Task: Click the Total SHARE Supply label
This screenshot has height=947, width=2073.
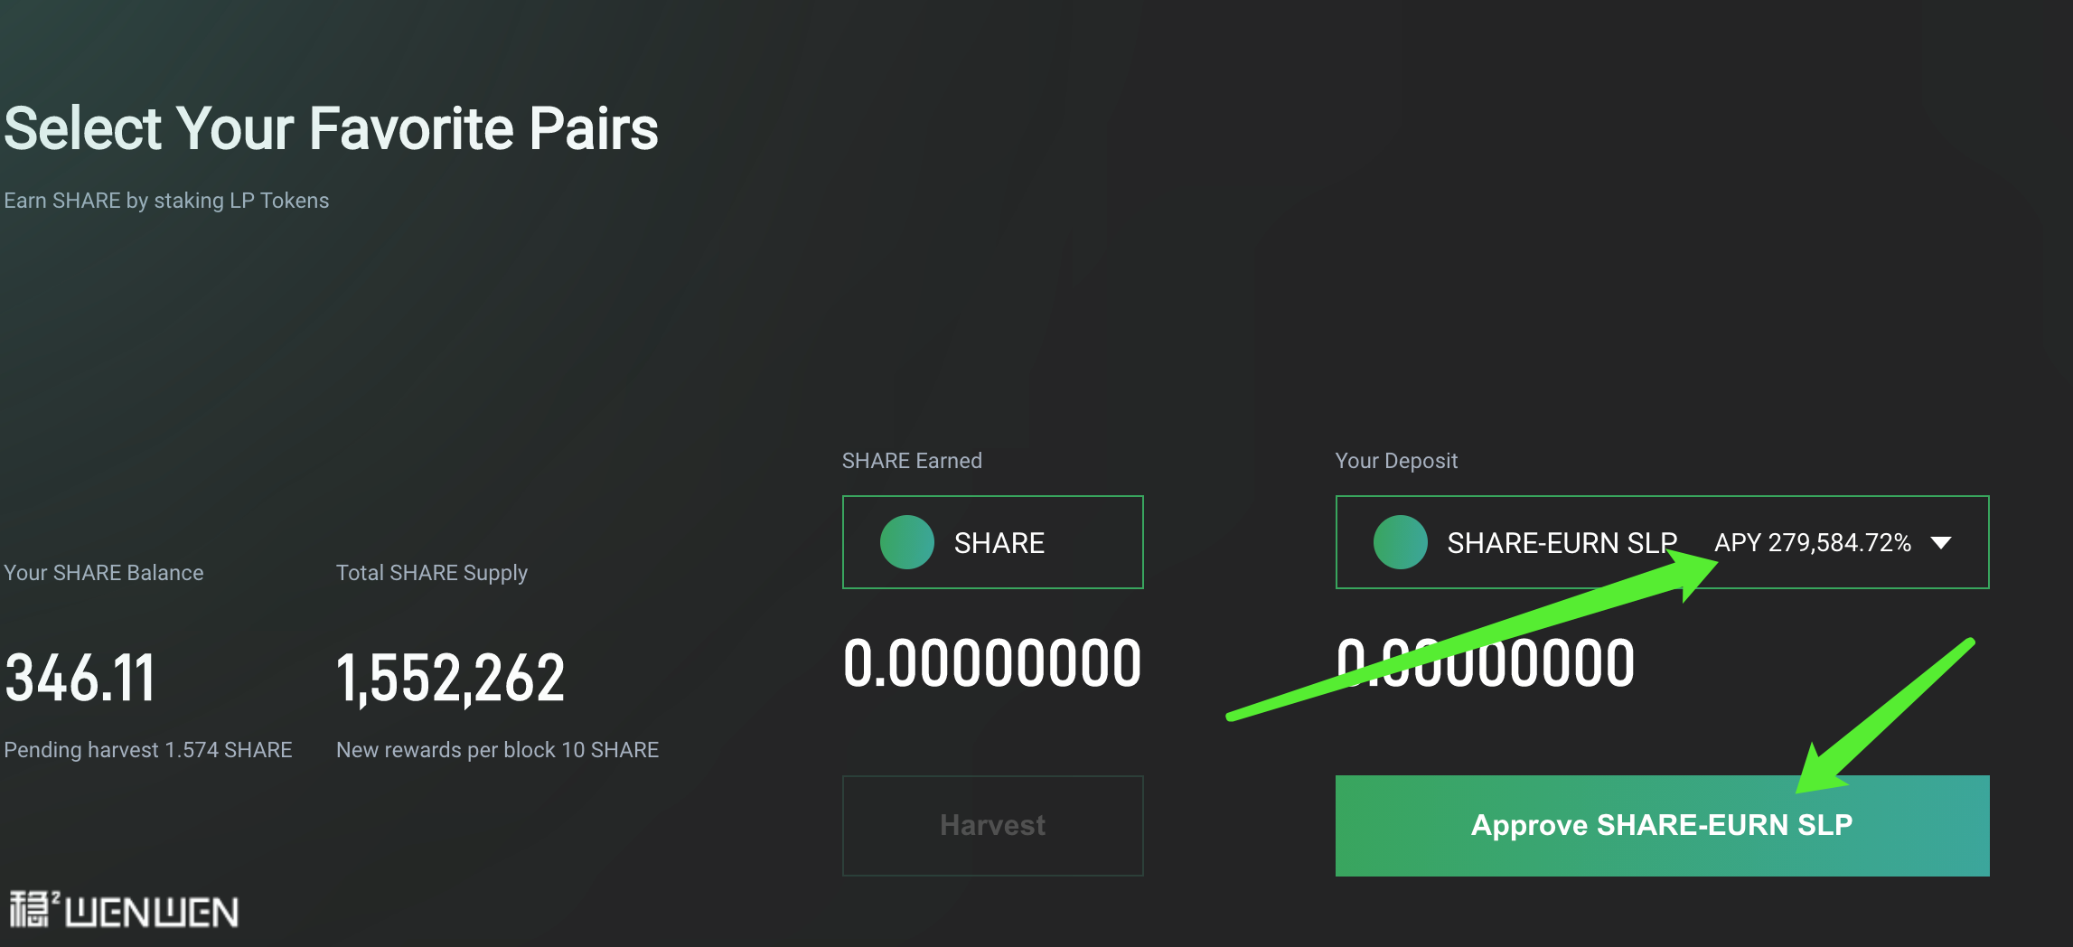Action: coord(431,573)
